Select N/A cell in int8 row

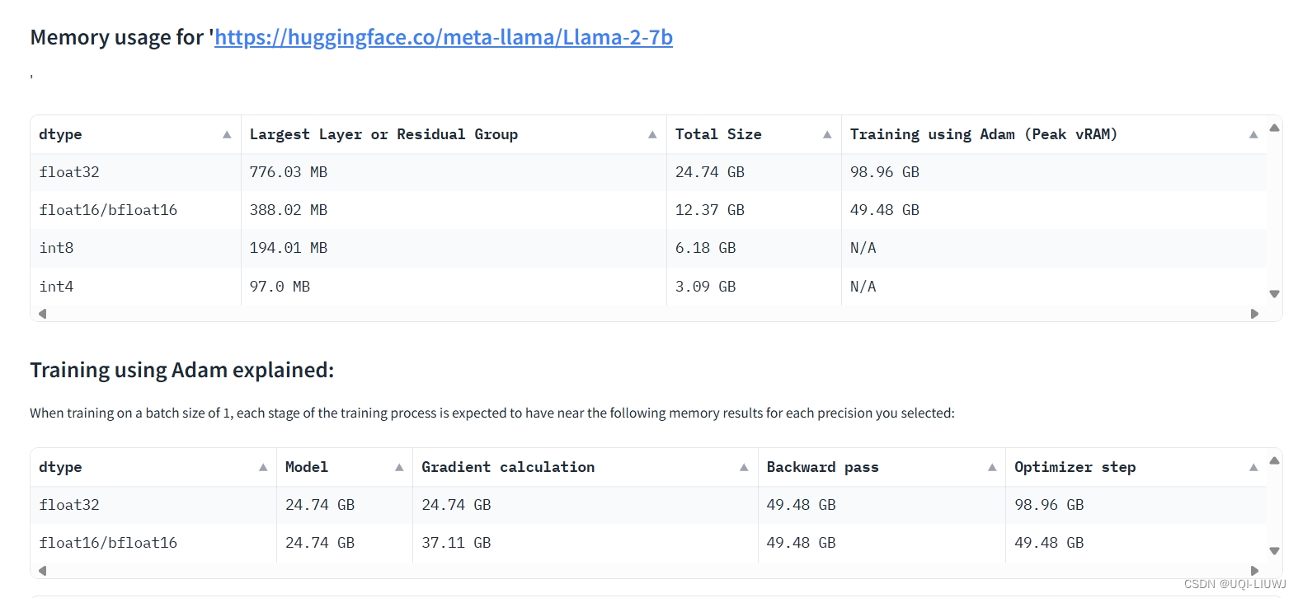point(1054,248)
